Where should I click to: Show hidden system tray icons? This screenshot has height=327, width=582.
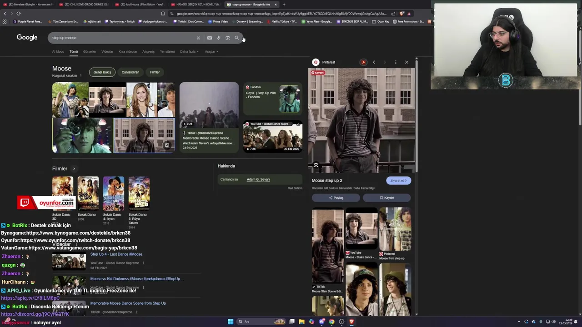519,322
